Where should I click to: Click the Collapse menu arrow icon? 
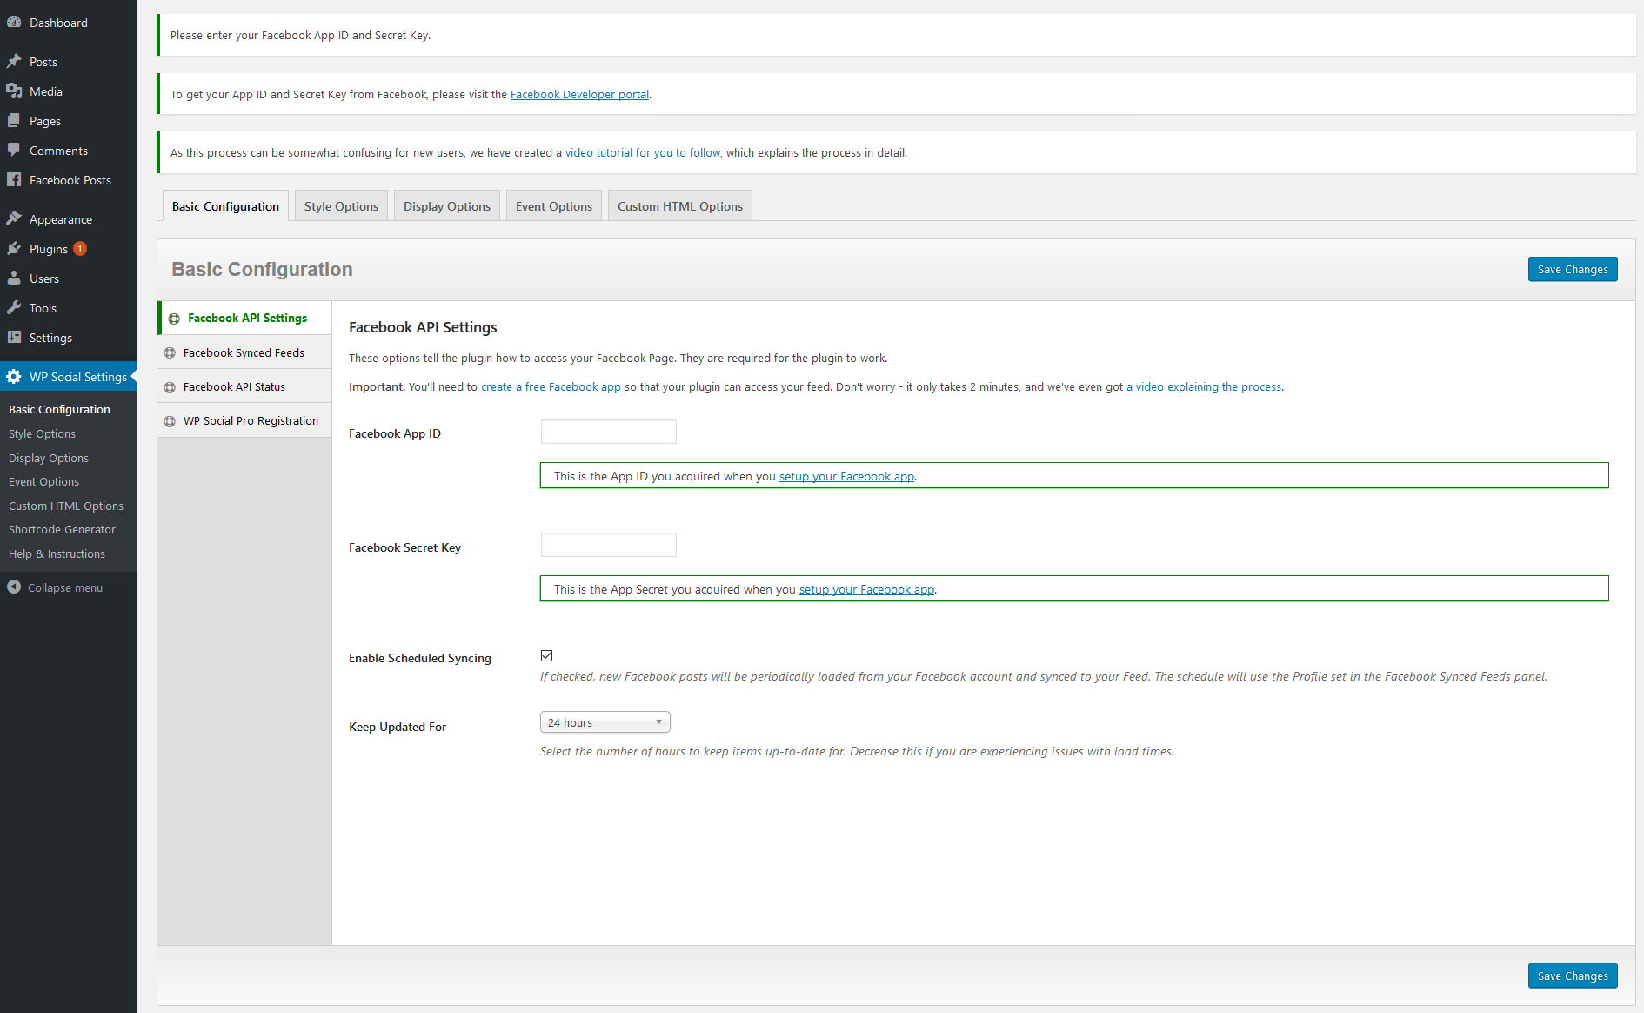point(14,587)
